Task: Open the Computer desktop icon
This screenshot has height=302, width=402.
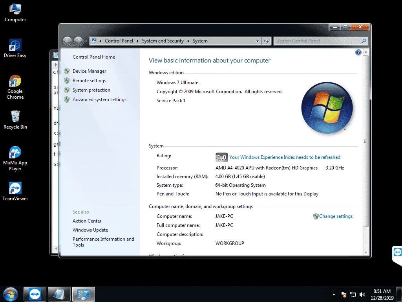Action: [15, 13]
